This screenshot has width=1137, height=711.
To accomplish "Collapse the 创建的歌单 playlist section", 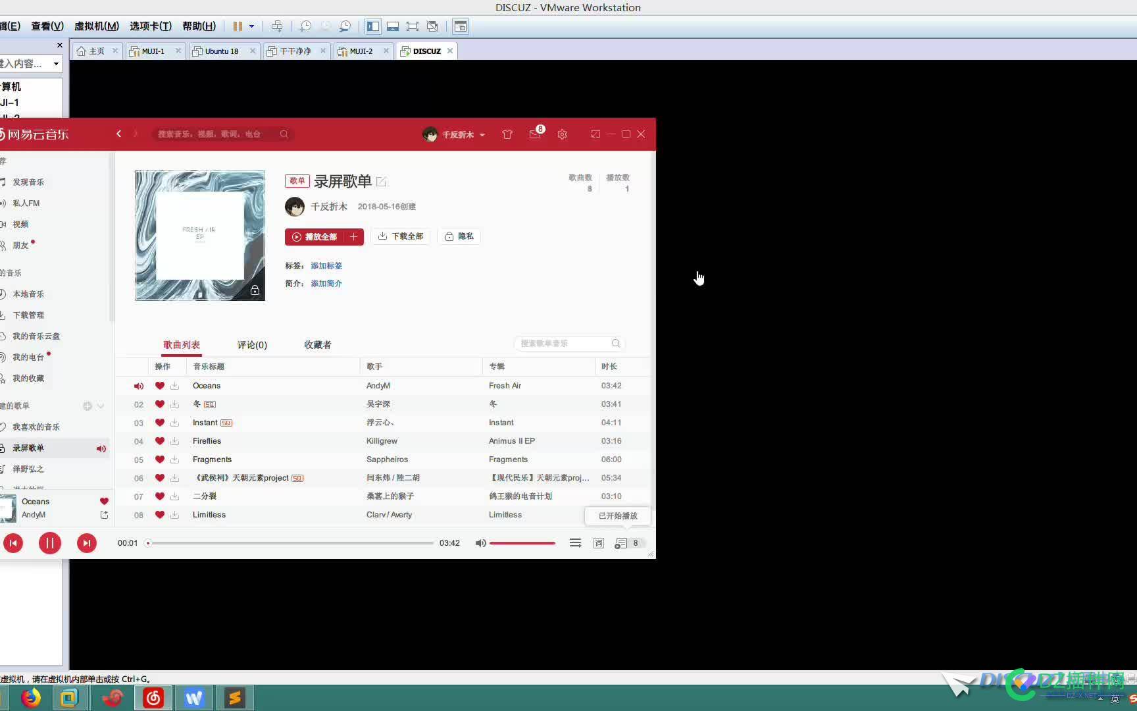I will (101, 406).
